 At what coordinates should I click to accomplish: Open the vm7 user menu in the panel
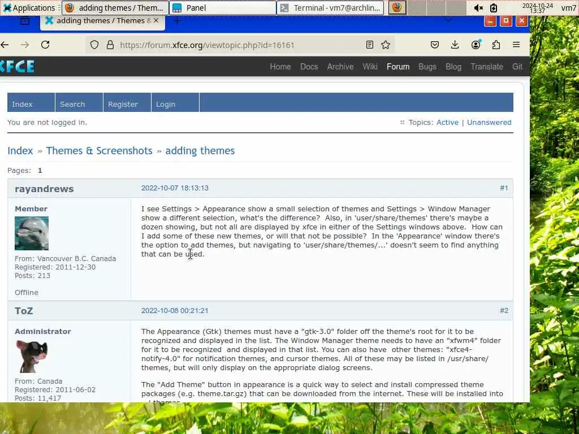(568, 8)
